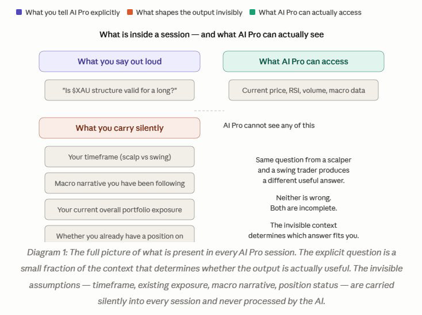Image resolution: width=422 pixels, height=315 pixels.
Task: Click the "What AI Pro can access" header box
Action: (x=304, y=61)
